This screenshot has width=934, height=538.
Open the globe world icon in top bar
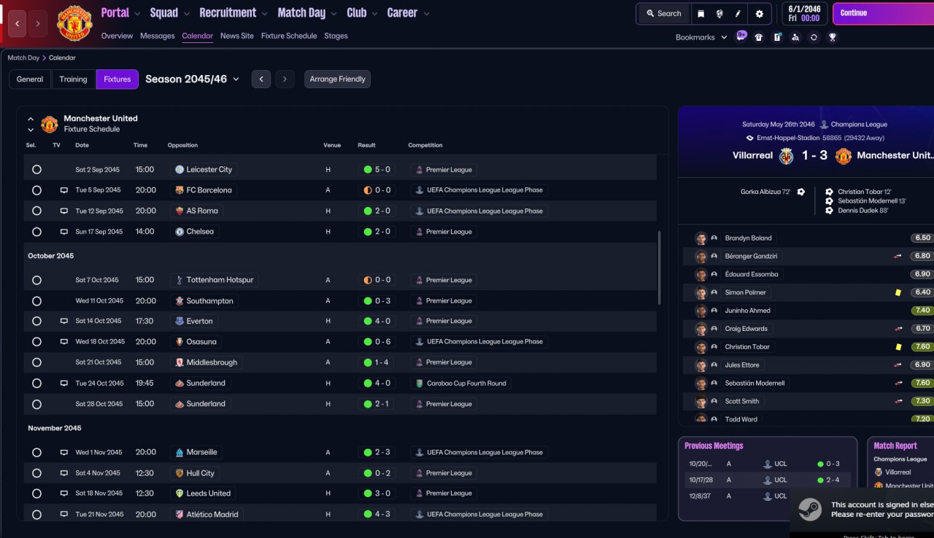[x=719, y=13]
